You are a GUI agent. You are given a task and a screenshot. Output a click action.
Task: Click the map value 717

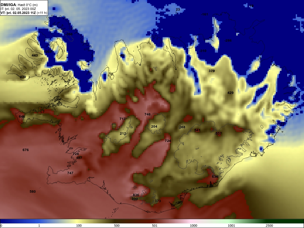tap(123, 119)
